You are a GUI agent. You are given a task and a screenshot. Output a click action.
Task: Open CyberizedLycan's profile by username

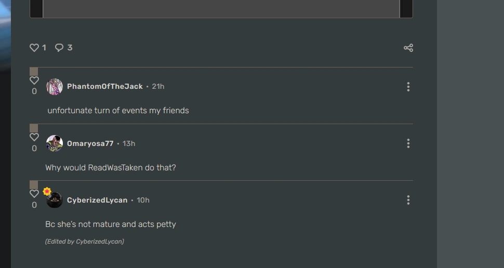[97, 200]
